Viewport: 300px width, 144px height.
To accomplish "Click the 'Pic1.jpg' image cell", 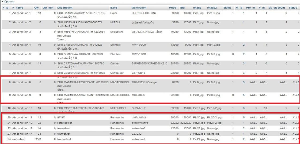I will [x=198, y=13].
